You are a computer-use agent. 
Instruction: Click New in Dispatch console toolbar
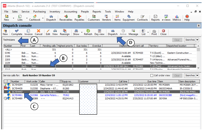tap(5, 32)
